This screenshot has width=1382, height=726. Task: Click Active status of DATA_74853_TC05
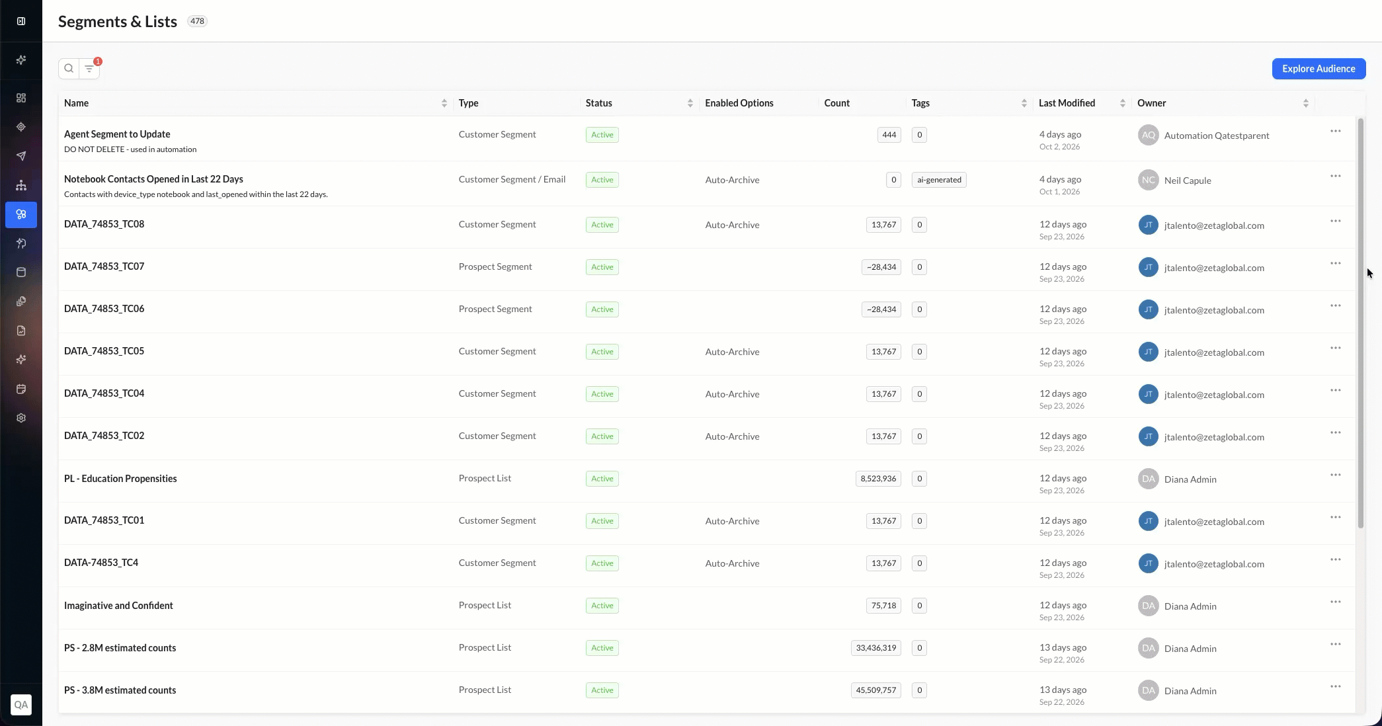click(602, 352)
